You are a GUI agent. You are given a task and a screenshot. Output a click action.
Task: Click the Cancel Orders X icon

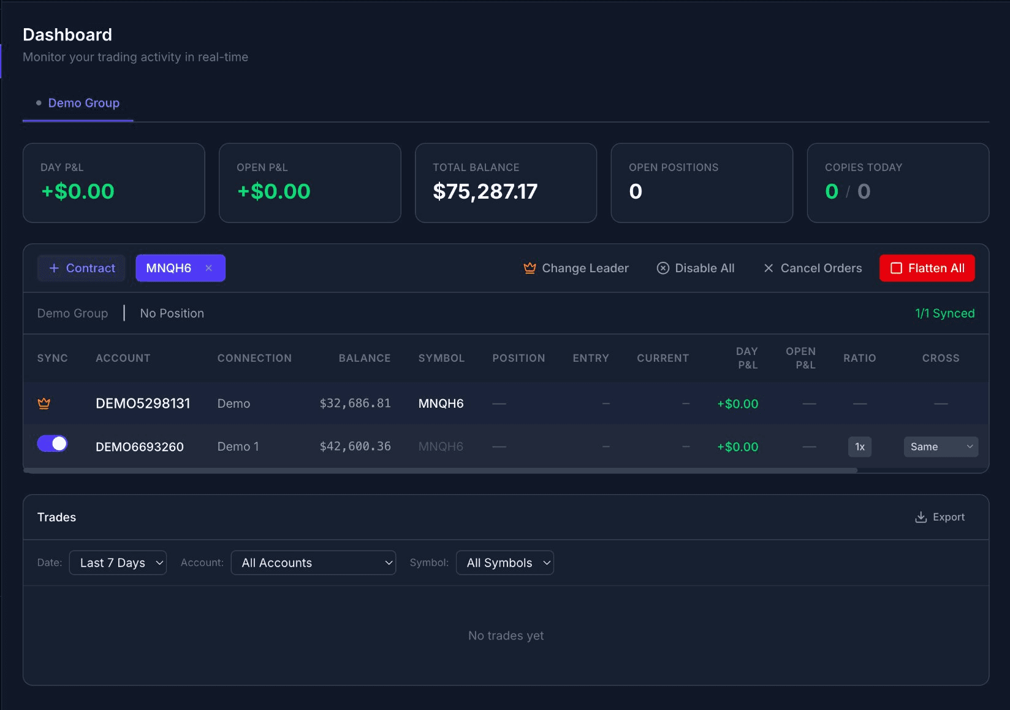point(769,268)
